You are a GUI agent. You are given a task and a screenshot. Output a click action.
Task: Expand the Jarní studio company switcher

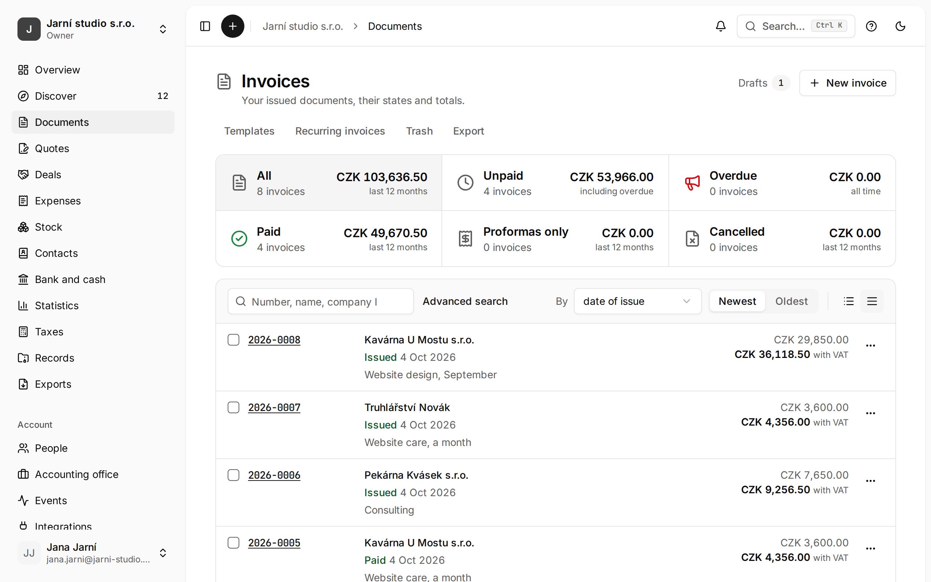pos(93,29)
